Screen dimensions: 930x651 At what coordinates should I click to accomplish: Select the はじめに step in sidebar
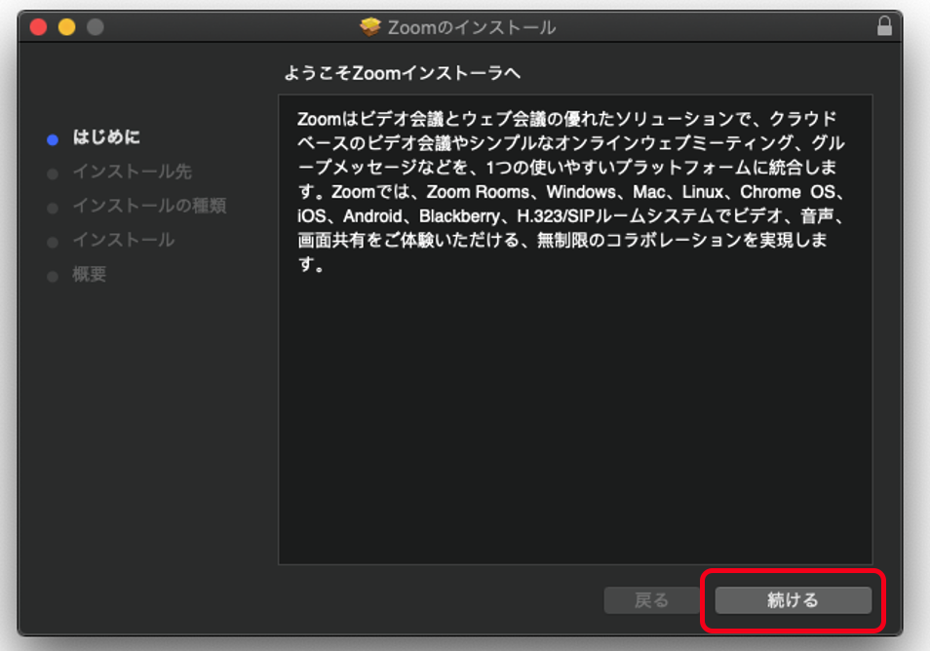(106, 137)
